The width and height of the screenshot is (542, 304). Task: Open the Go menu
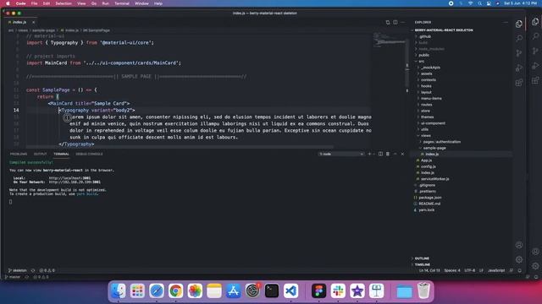[94, 3]
